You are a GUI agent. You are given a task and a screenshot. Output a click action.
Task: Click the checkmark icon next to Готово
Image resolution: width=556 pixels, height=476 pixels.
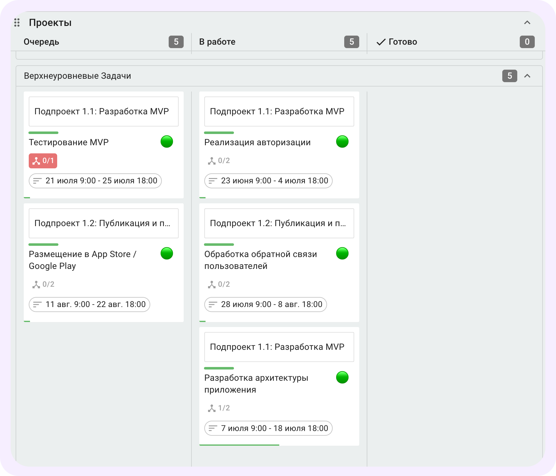tap(381, 42)
